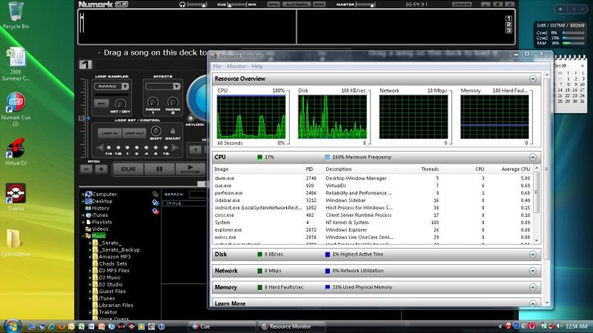
Task: Click the Stutter play button
Action: pos(191,169)
